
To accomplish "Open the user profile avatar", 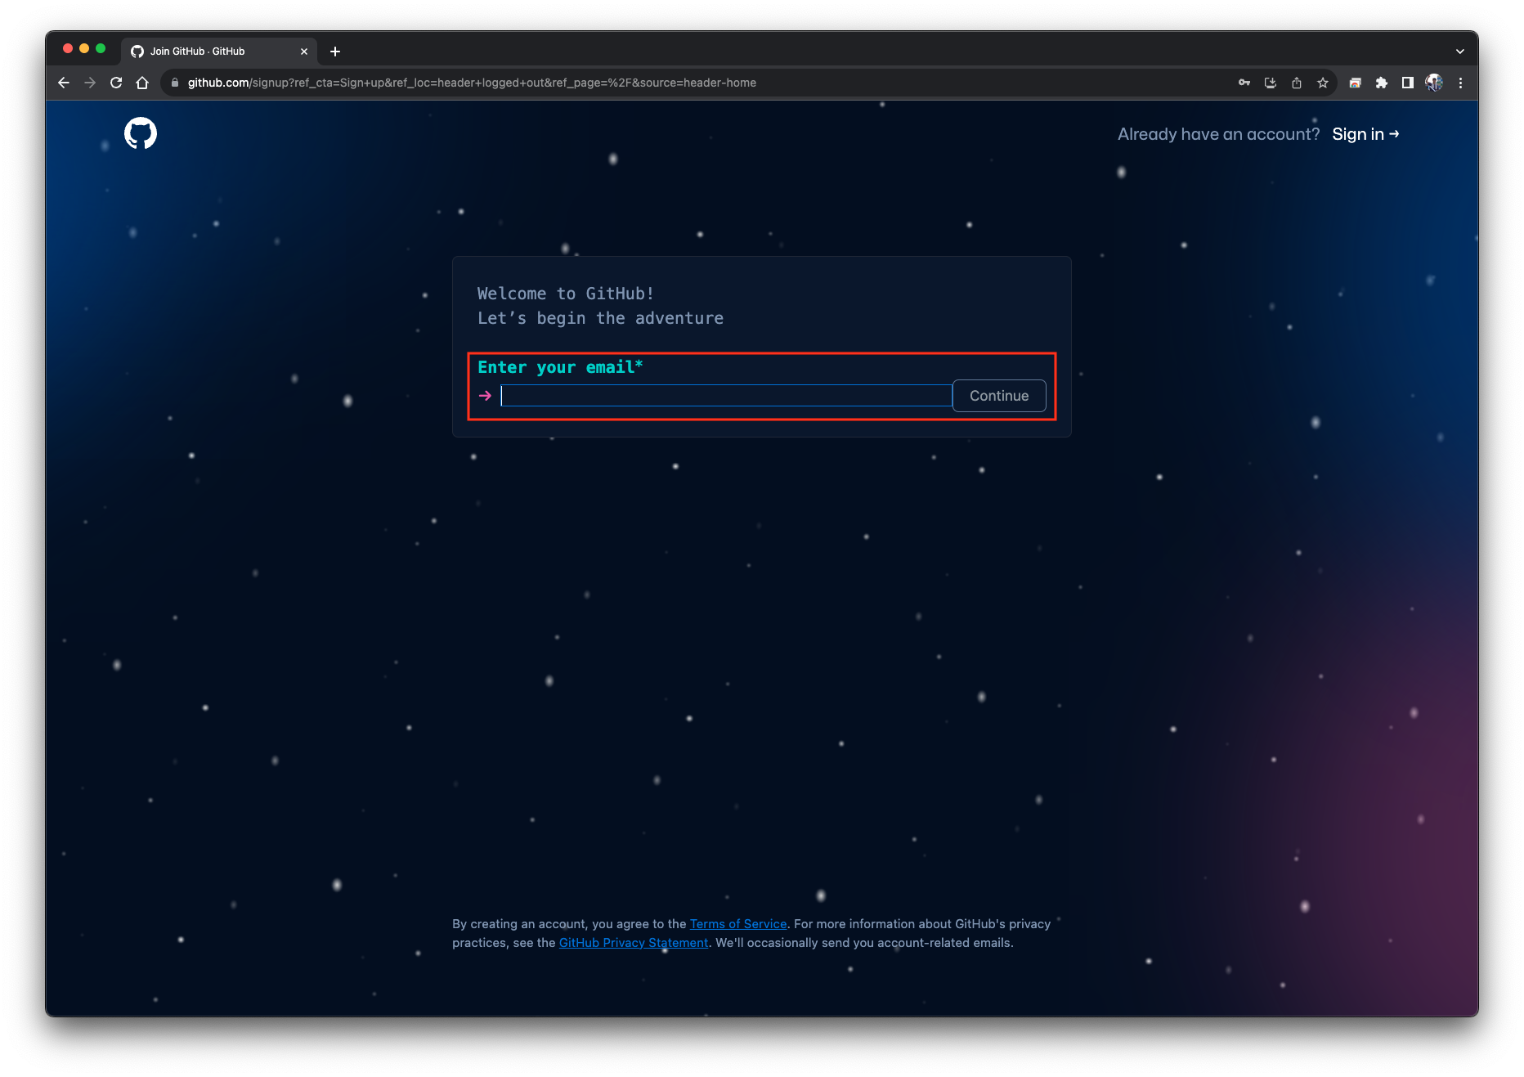I will pos(1434,83).
